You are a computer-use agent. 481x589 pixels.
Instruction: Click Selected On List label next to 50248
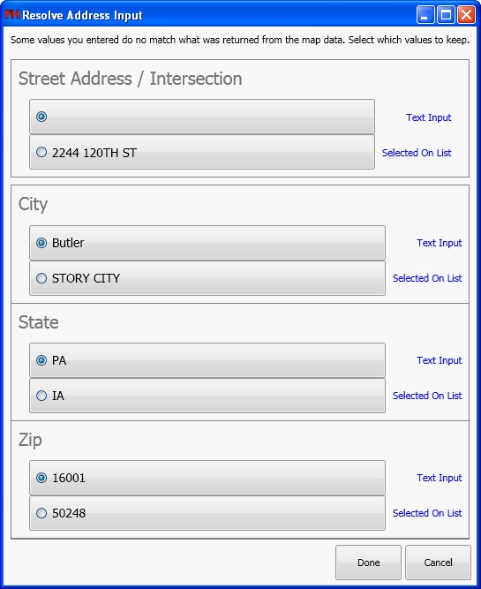click(x=427, y=513)
